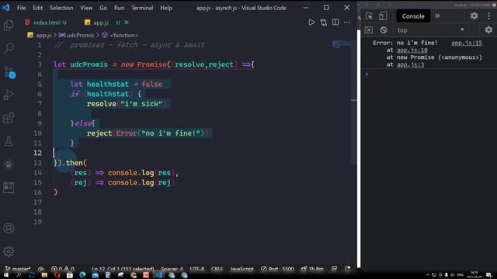Open Source Control view in activity bar
The image size is (497, 279).
click(x=9, y=72)
